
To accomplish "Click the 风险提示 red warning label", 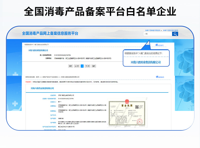I will pyautogui.click(x=29, y=82).
